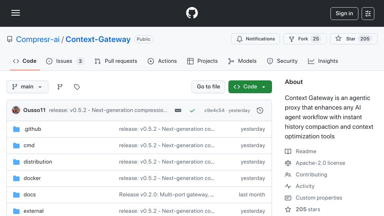Screen dimensions: 384x216
Task: Click the Custom properties note icon
Action: pyautogui.click(x=288, y=198)
